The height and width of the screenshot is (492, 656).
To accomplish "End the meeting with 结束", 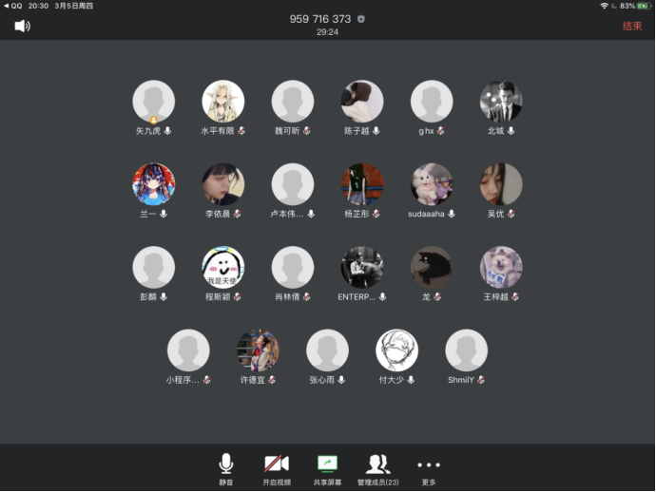I will 632,26.
